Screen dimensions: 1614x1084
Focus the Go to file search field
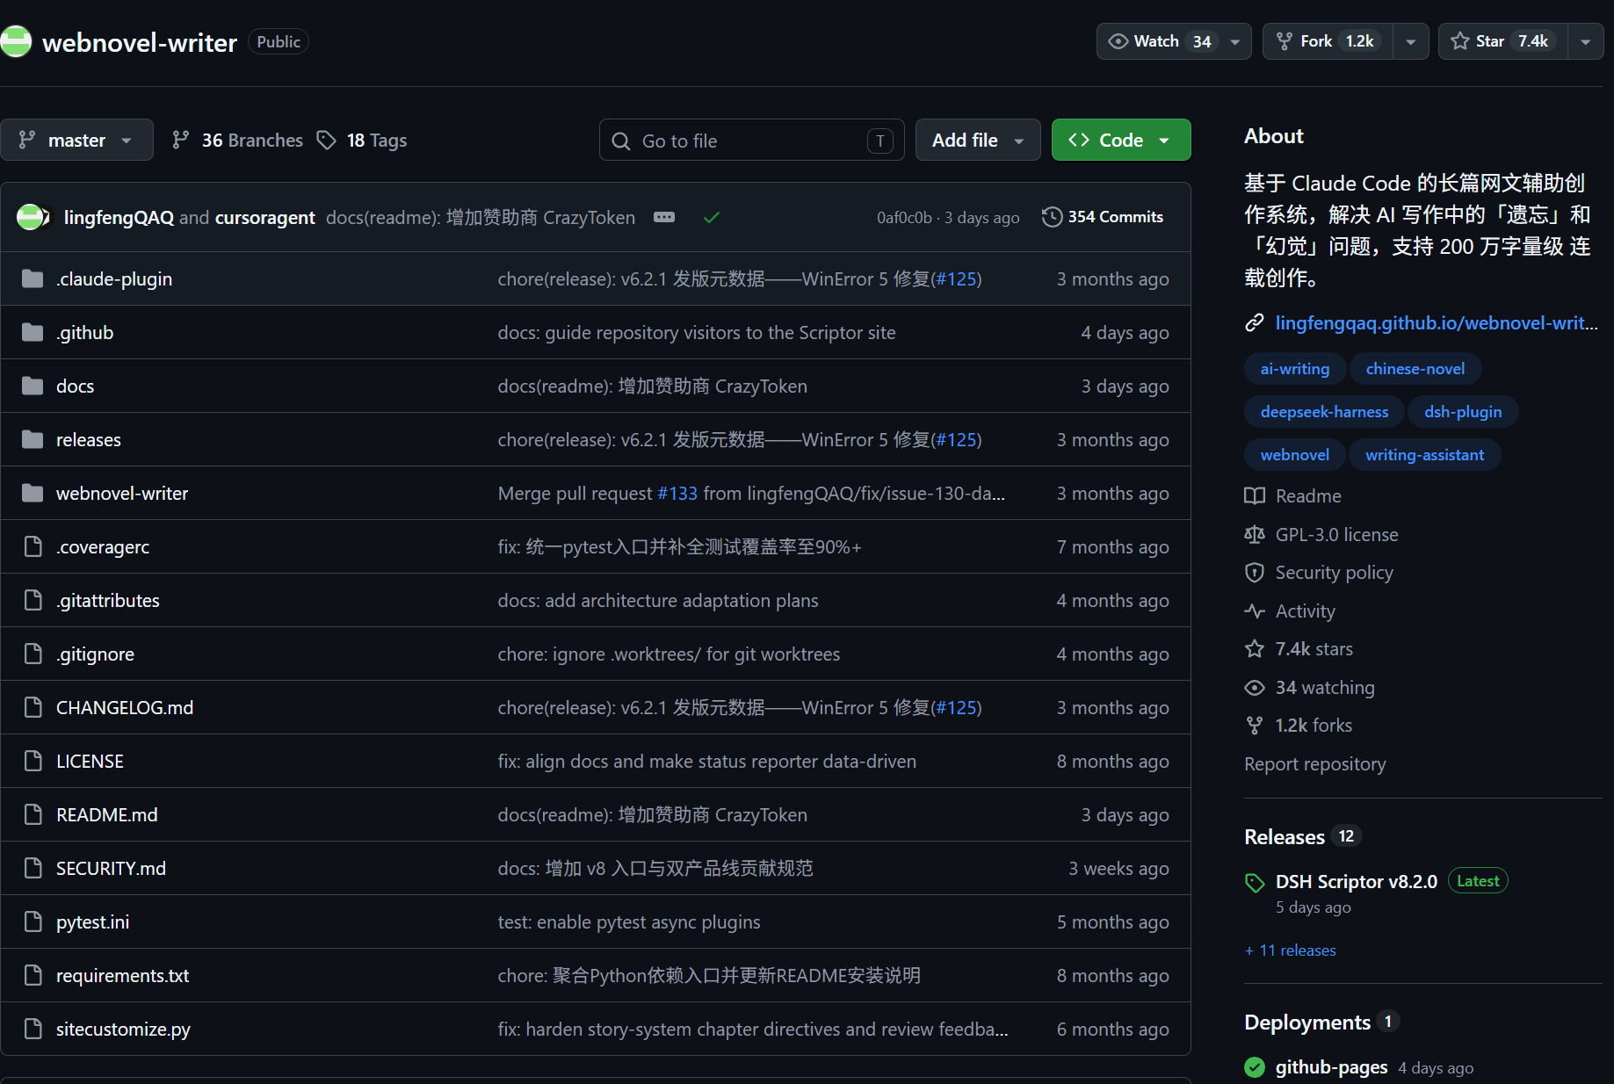click(x=751, y=141)
